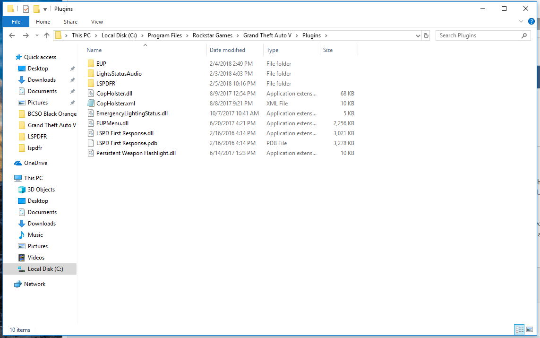Expand the chevron after Plugins breadcrumb
This screenshot has width=540, height=338.
click(x=326, y=35)
